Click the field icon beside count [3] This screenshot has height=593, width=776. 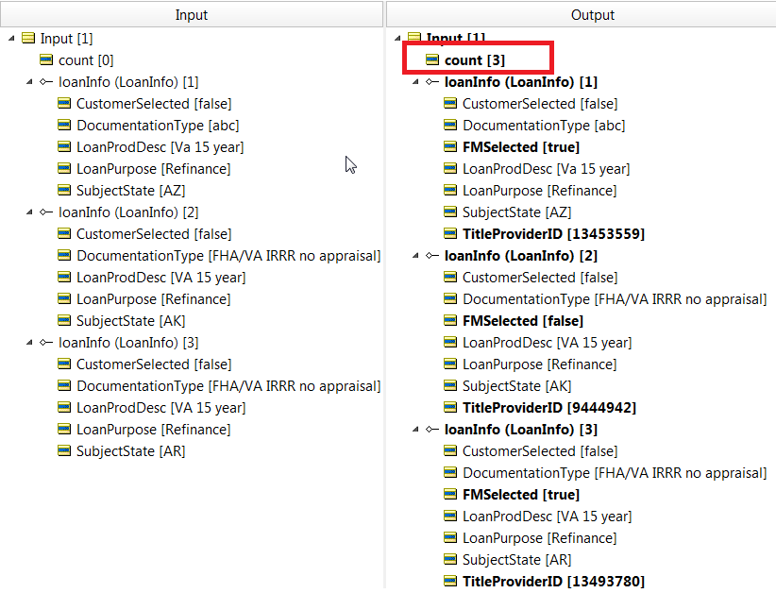tap(432, 59)
